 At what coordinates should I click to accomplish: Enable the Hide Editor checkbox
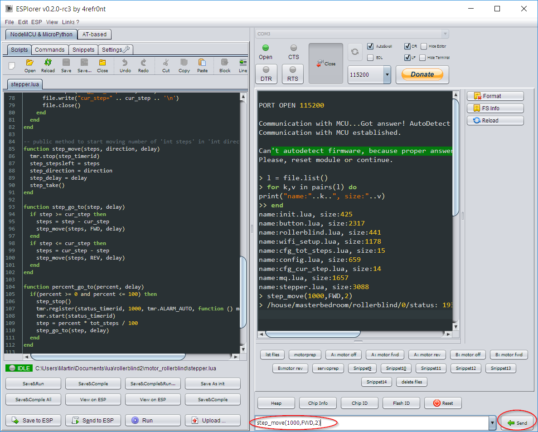point(424,46)
